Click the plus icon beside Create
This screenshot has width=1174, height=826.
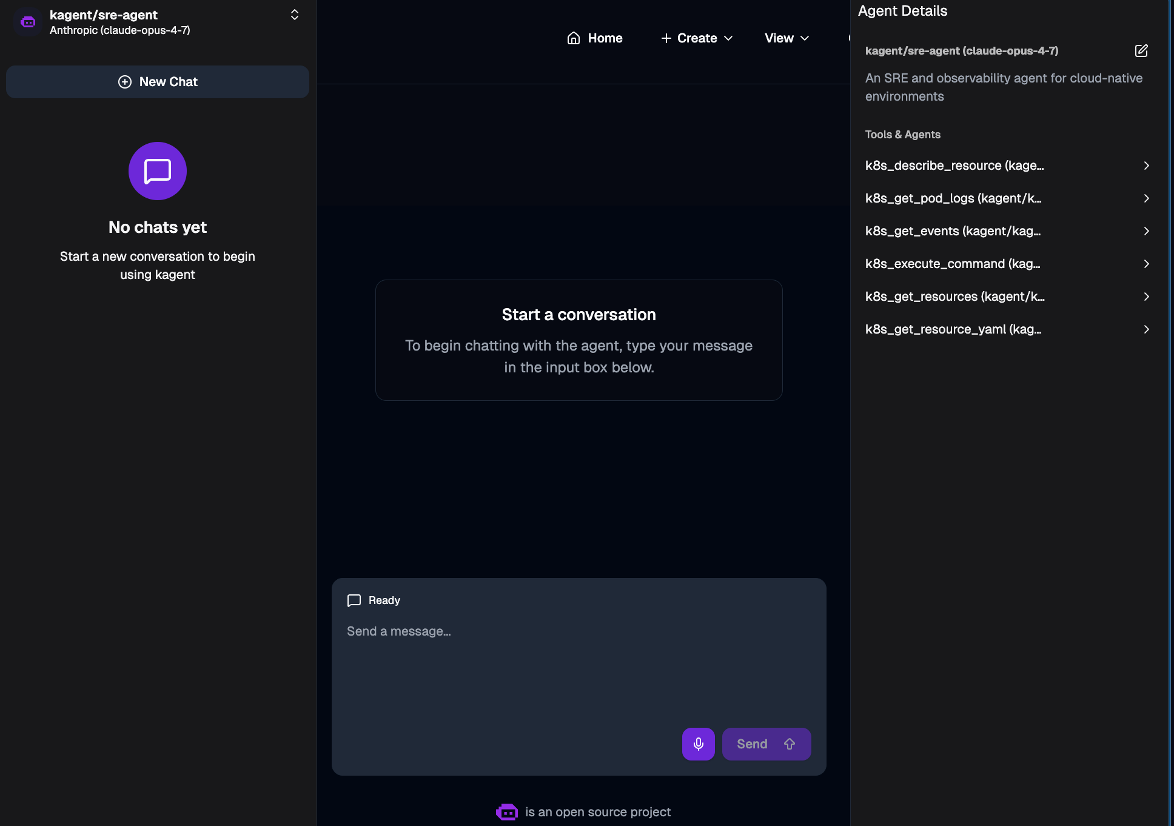click(x=666, y=38)
